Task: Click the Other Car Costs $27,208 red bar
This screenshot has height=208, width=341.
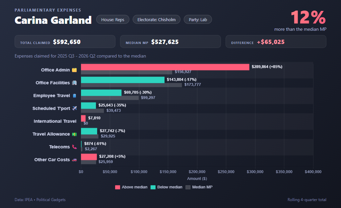Action: coord(89,157)
